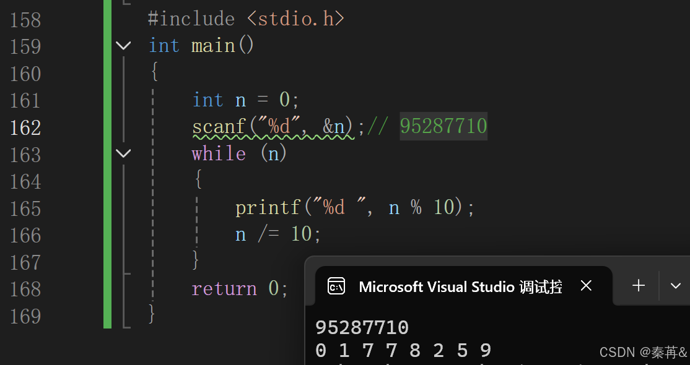
Task: Add a new console tab with plus
Action: [x=639, y=286]
